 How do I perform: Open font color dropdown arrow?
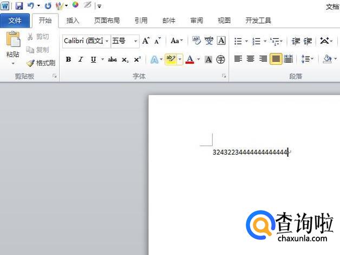tap(198, 59)
